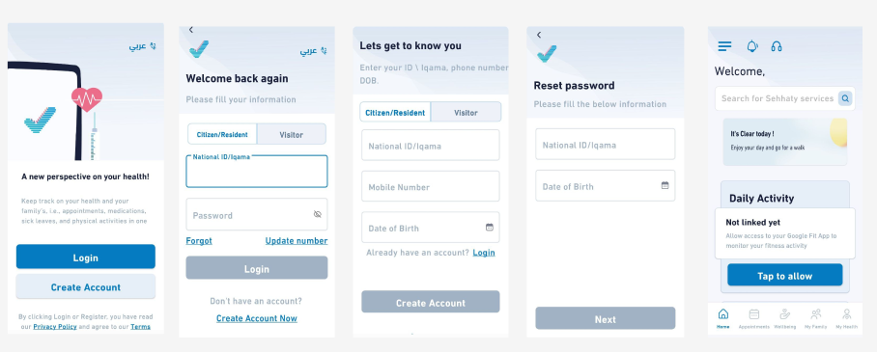Click the Mobile Number input field
877x352 pixels.
coord(430,187)
